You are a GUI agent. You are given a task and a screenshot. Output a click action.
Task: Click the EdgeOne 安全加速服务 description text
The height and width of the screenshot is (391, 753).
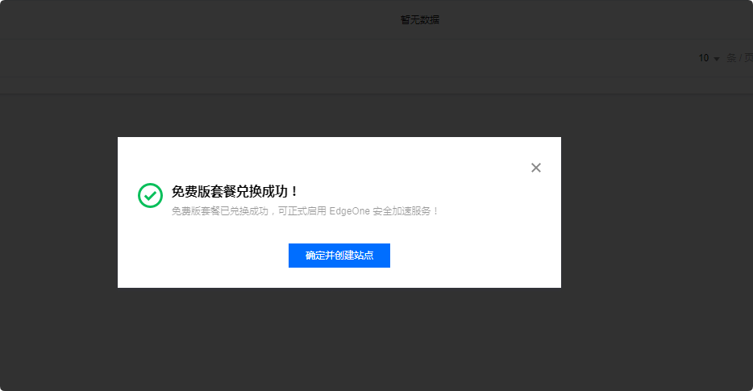click(305, 211)
